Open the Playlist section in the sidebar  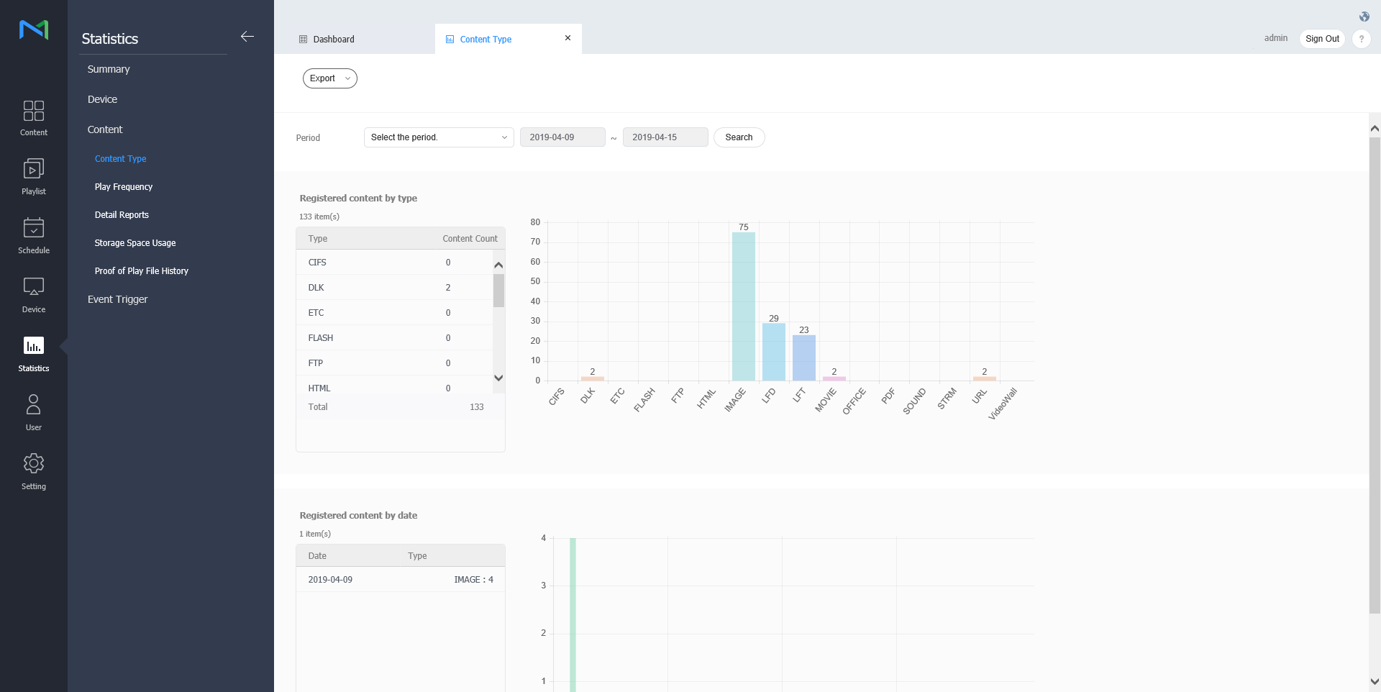33,176
